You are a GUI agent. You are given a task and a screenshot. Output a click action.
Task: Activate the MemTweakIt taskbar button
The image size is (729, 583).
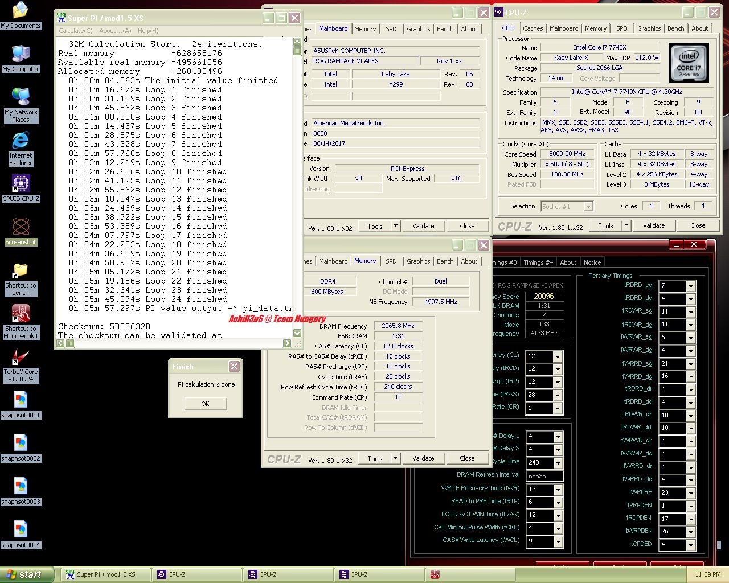pos(470,574)
